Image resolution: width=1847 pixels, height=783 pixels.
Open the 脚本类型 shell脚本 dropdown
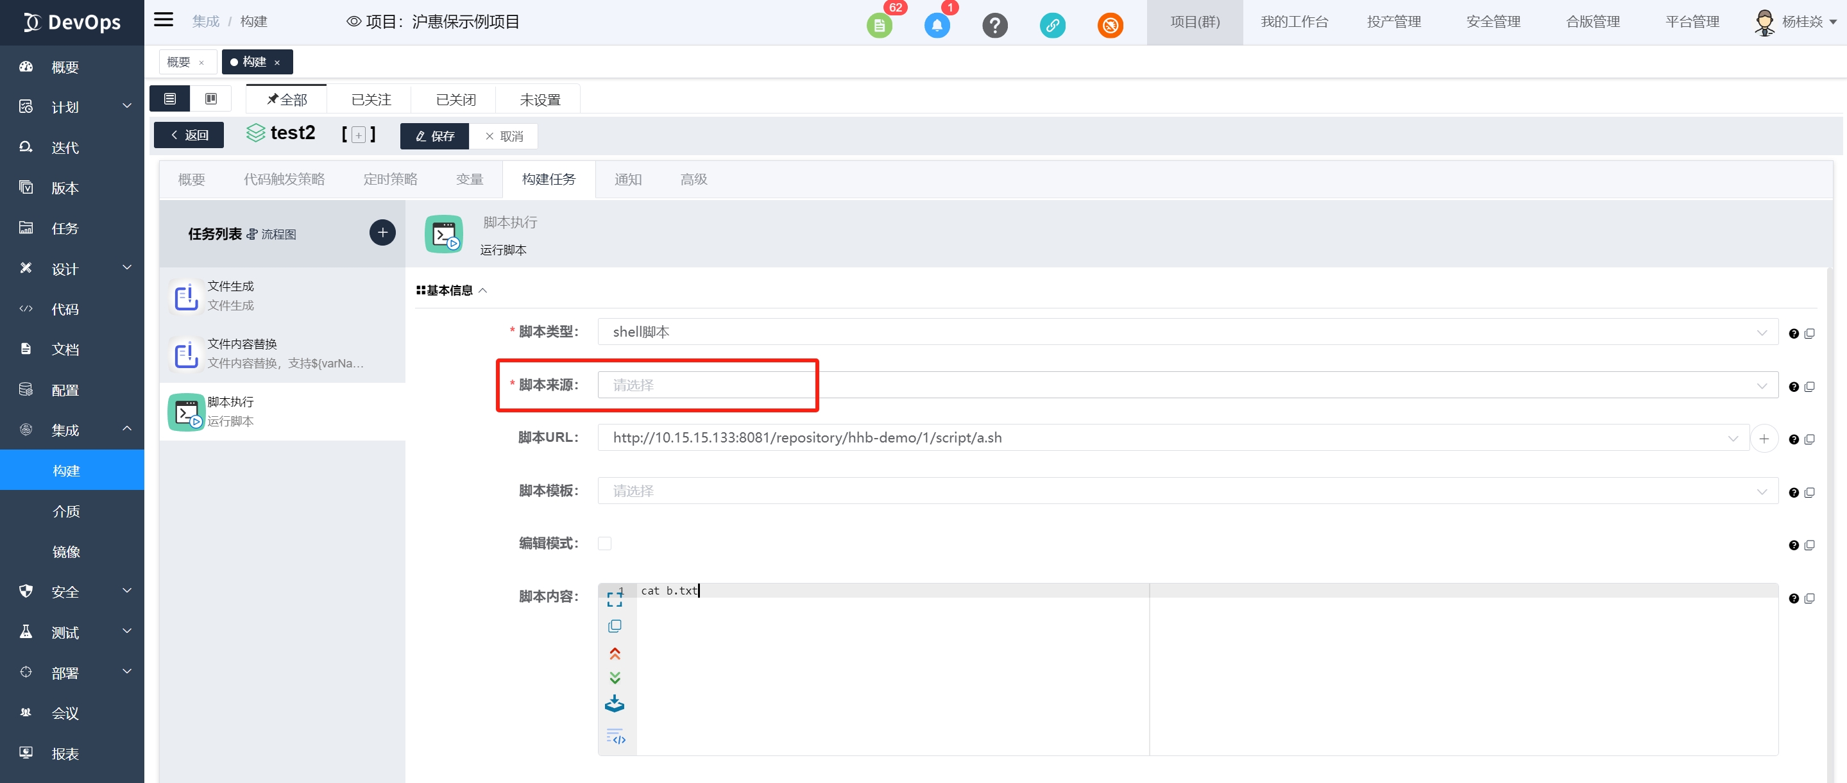[1187, 332]
